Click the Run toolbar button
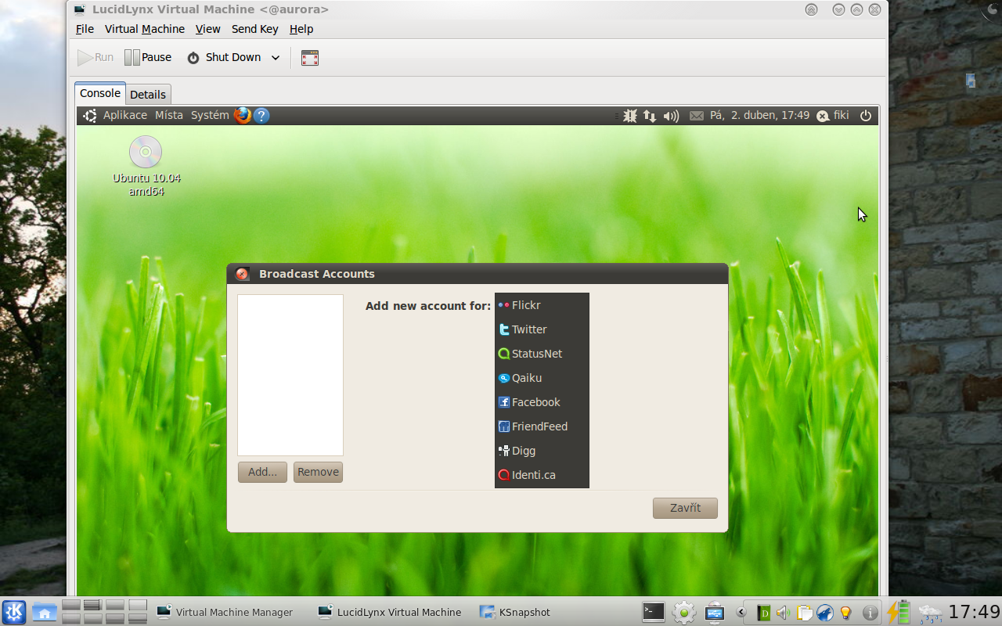This screenshot has width=1002, height=626. pos(96,57)
